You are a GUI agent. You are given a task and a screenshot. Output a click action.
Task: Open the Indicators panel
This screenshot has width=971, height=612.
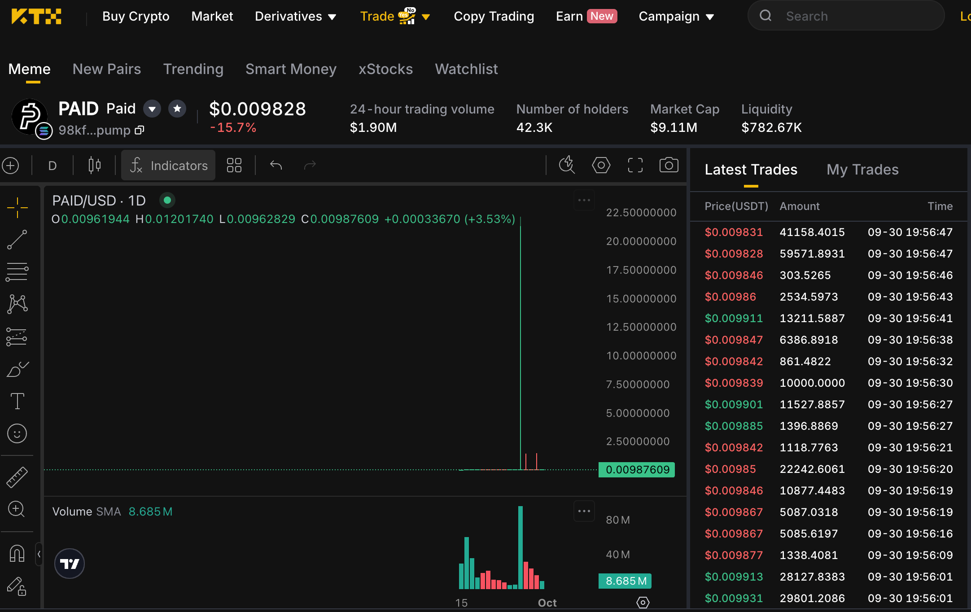coord(168,166)
